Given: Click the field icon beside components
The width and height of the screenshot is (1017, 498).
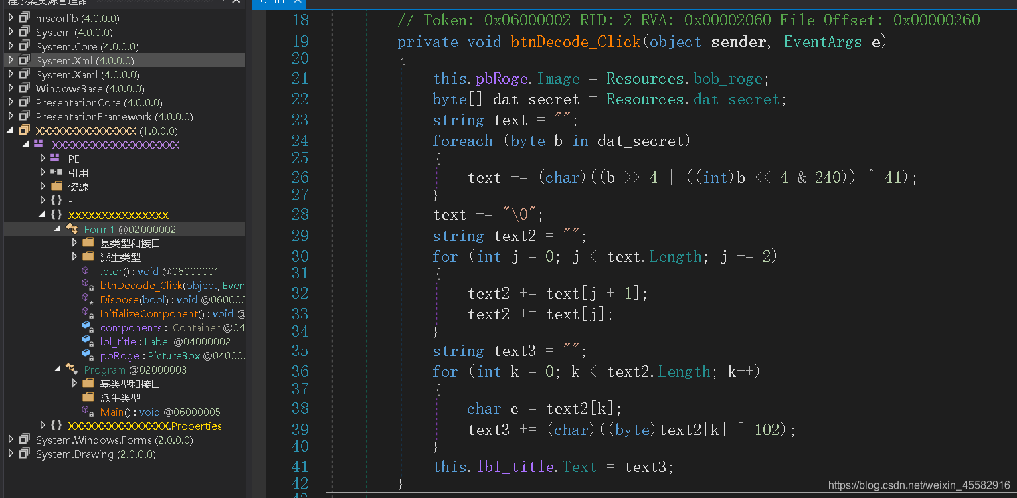Looking at the screenshot, I should tap(87, 327).
